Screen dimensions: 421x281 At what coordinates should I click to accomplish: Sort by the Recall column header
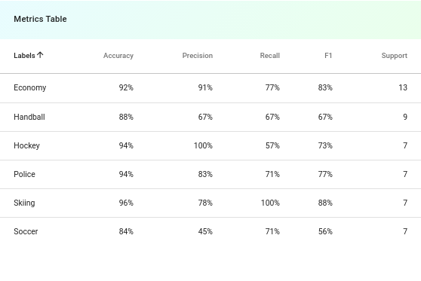pos(269,56)
